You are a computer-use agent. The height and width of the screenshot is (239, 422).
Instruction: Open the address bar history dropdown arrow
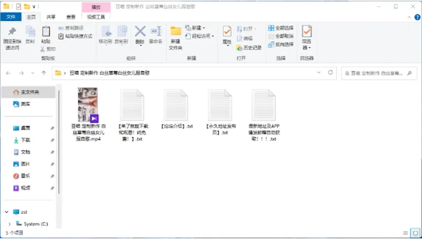[319, 72]
